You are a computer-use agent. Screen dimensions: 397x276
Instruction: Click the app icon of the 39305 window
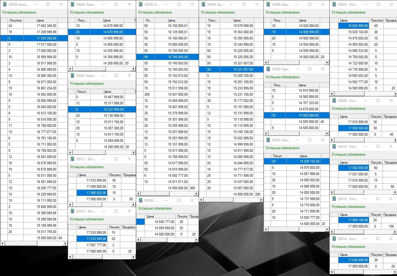(268, 140)
